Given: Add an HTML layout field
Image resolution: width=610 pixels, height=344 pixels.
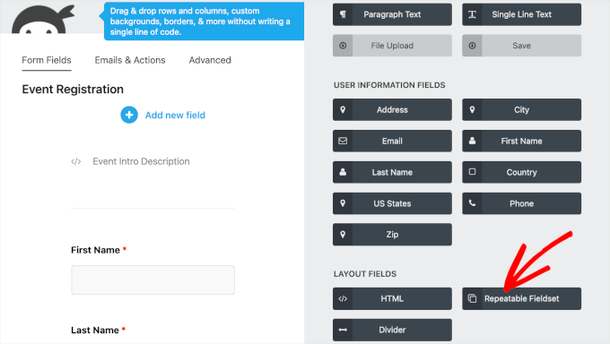Looking at the screenshot, I should click(392, 298).
